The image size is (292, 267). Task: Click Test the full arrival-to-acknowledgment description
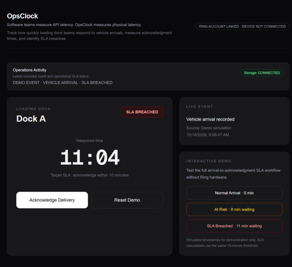233,174
